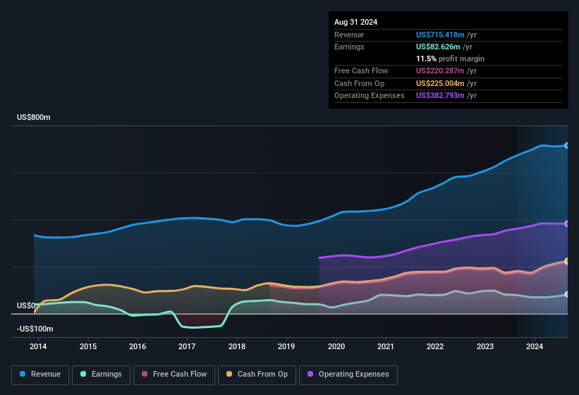Toggle the Operating Expenses legend button
Screen dimensions: 579x395
(348, 375)
